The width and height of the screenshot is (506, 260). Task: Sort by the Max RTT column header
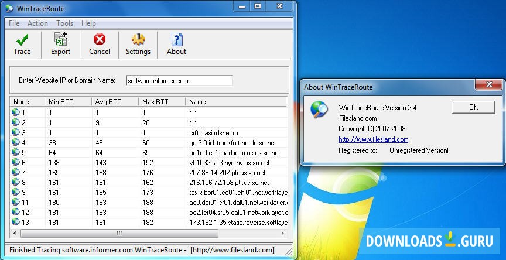pos(162,102)
